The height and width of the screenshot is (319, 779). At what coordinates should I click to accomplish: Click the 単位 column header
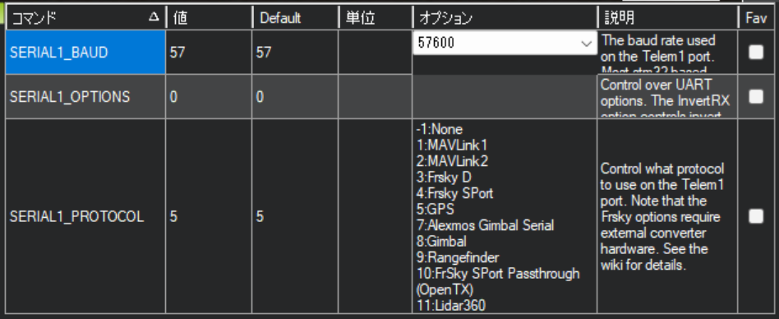tap(376, 18)
